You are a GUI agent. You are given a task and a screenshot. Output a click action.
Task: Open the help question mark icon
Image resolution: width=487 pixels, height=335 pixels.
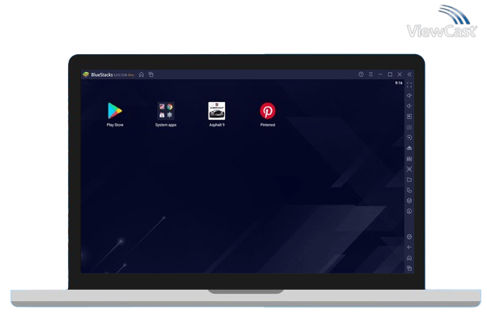[x=361, y=74]
